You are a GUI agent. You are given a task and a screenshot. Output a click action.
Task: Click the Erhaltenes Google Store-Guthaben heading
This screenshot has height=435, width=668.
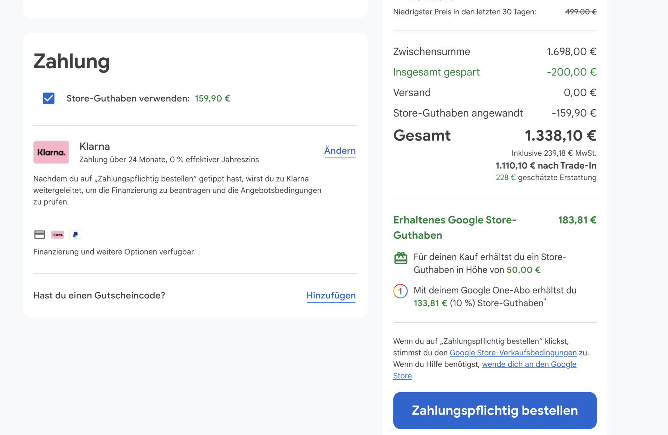coord(454,227)
